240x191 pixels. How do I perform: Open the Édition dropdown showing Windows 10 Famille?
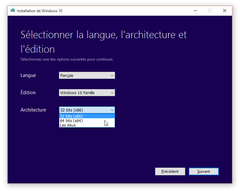coord(87,93)
